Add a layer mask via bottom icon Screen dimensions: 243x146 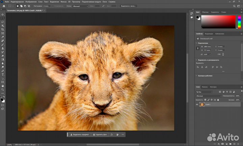point(222,144)
